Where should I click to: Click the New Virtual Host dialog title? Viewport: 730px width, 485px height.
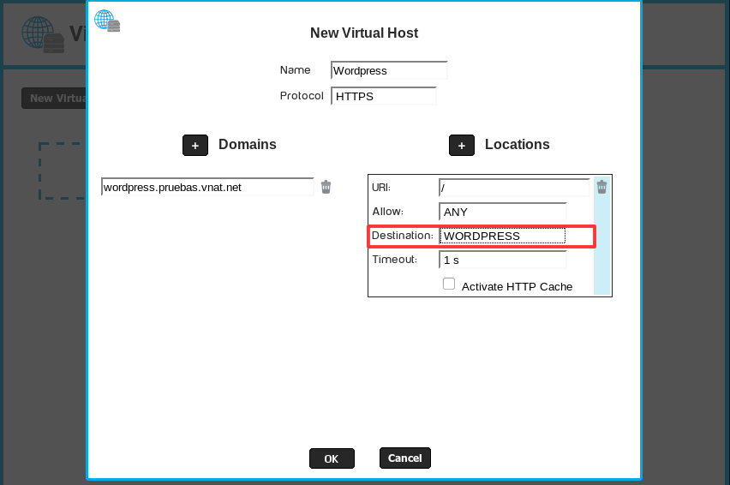(x=364, y=33)
